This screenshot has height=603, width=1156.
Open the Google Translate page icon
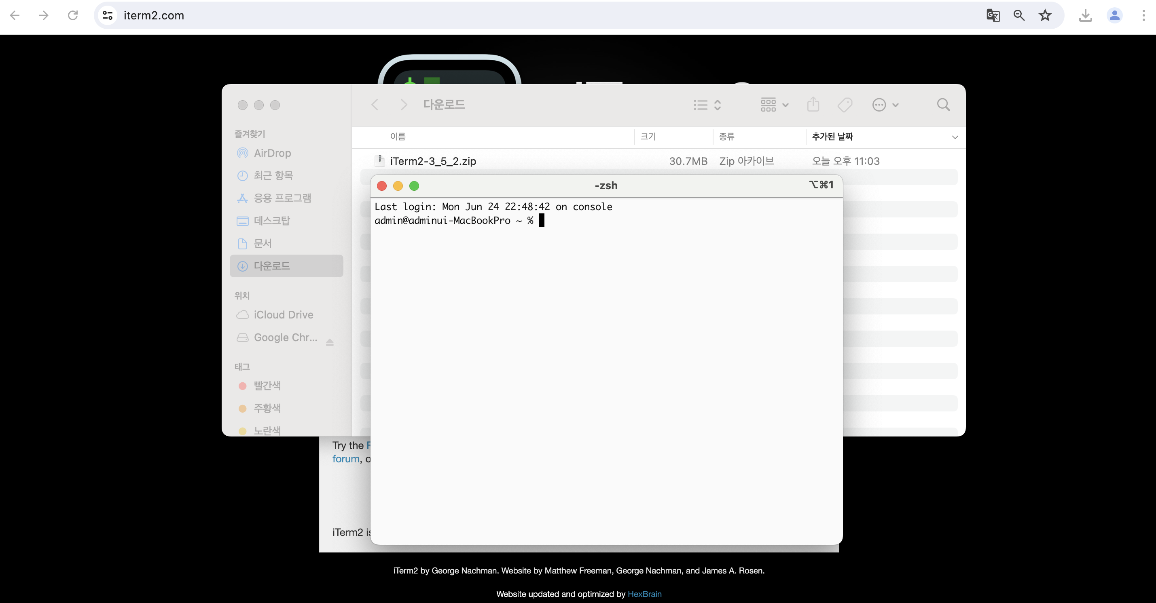tap(993, 15)
